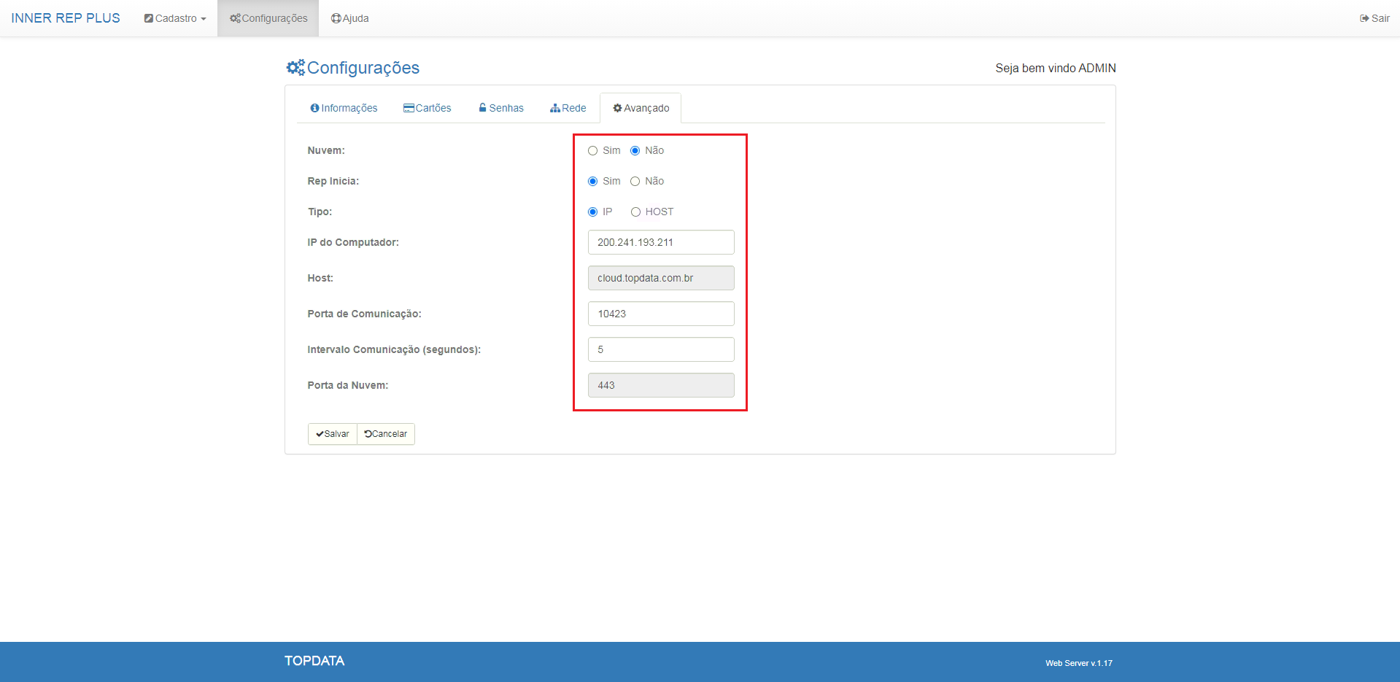
Task: Click the IP do Computador field
Action: 661,242
